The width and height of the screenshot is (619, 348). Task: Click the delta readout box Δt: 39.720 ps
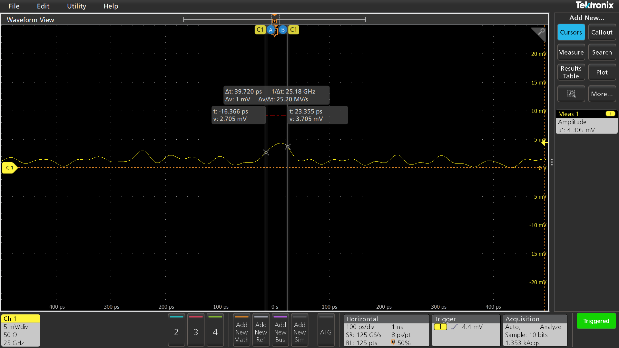[x=277, y=95]
